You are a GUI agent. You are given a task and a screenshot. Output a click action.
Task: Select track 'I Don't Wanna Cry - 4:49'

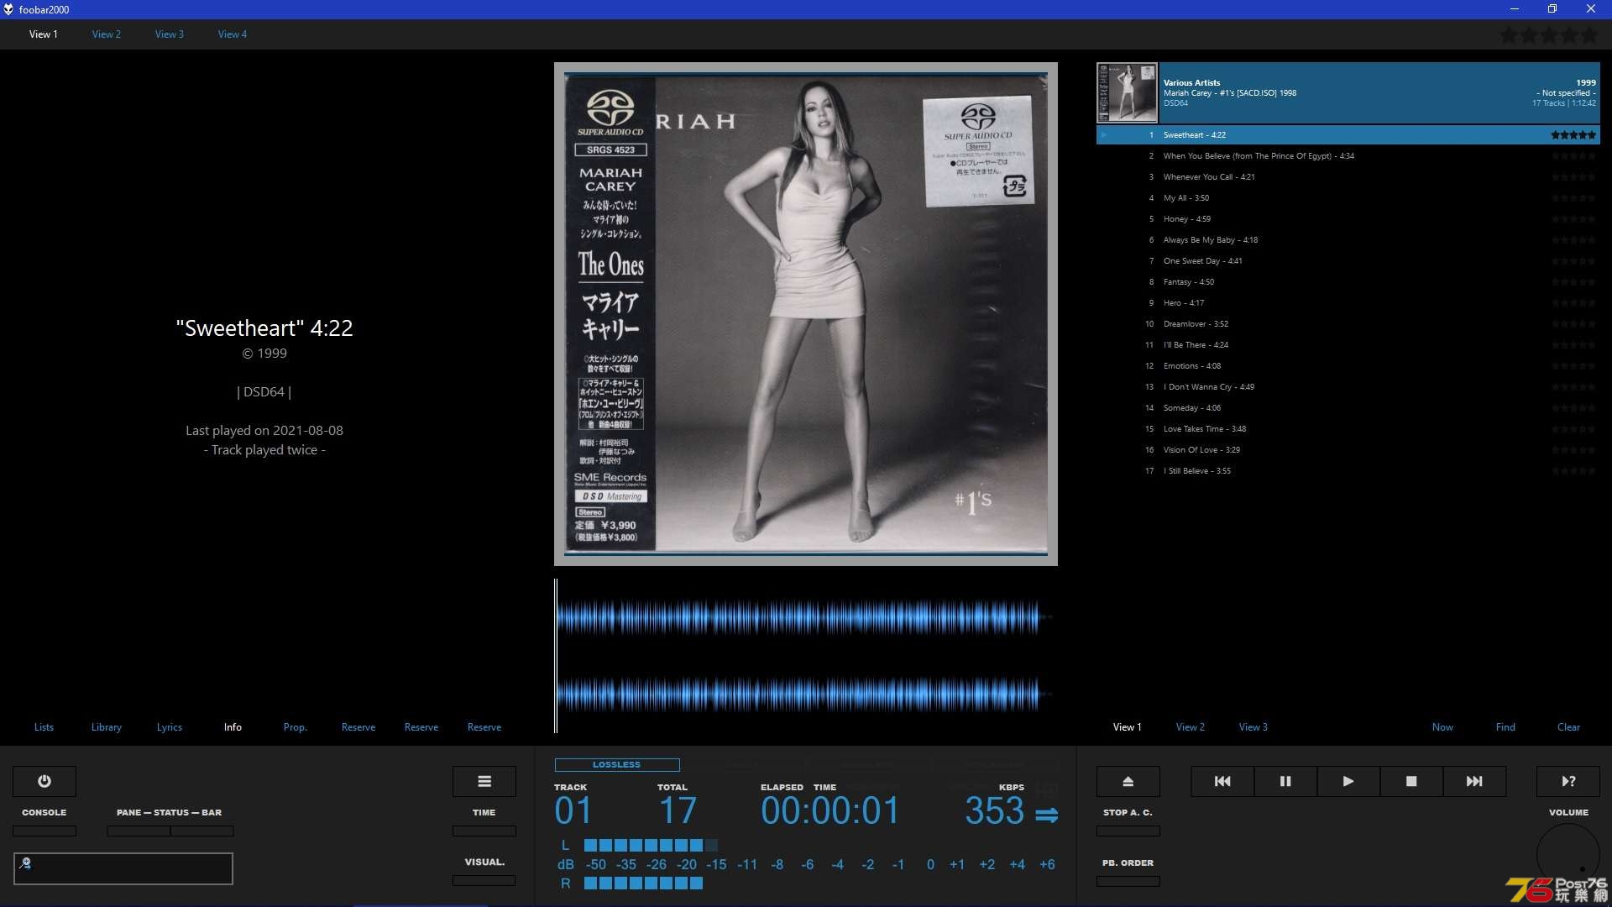[1348, 387]
